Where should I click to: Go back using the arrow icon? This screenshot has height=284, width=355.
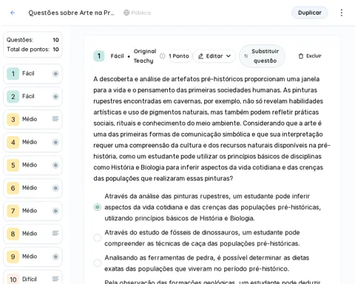tap(13, 13)
